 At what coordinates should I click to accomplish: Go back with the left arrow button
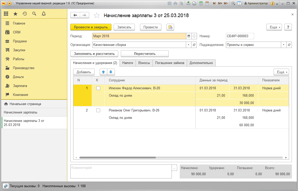coord(75,15)
